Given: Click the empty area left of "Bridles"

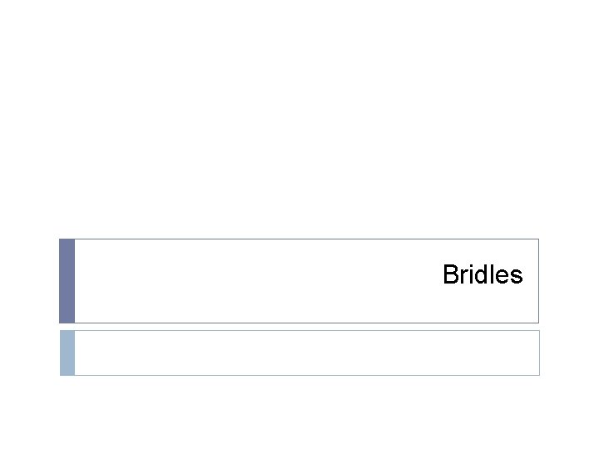Looking at the screenshot, I should click(x=250, y=281).
